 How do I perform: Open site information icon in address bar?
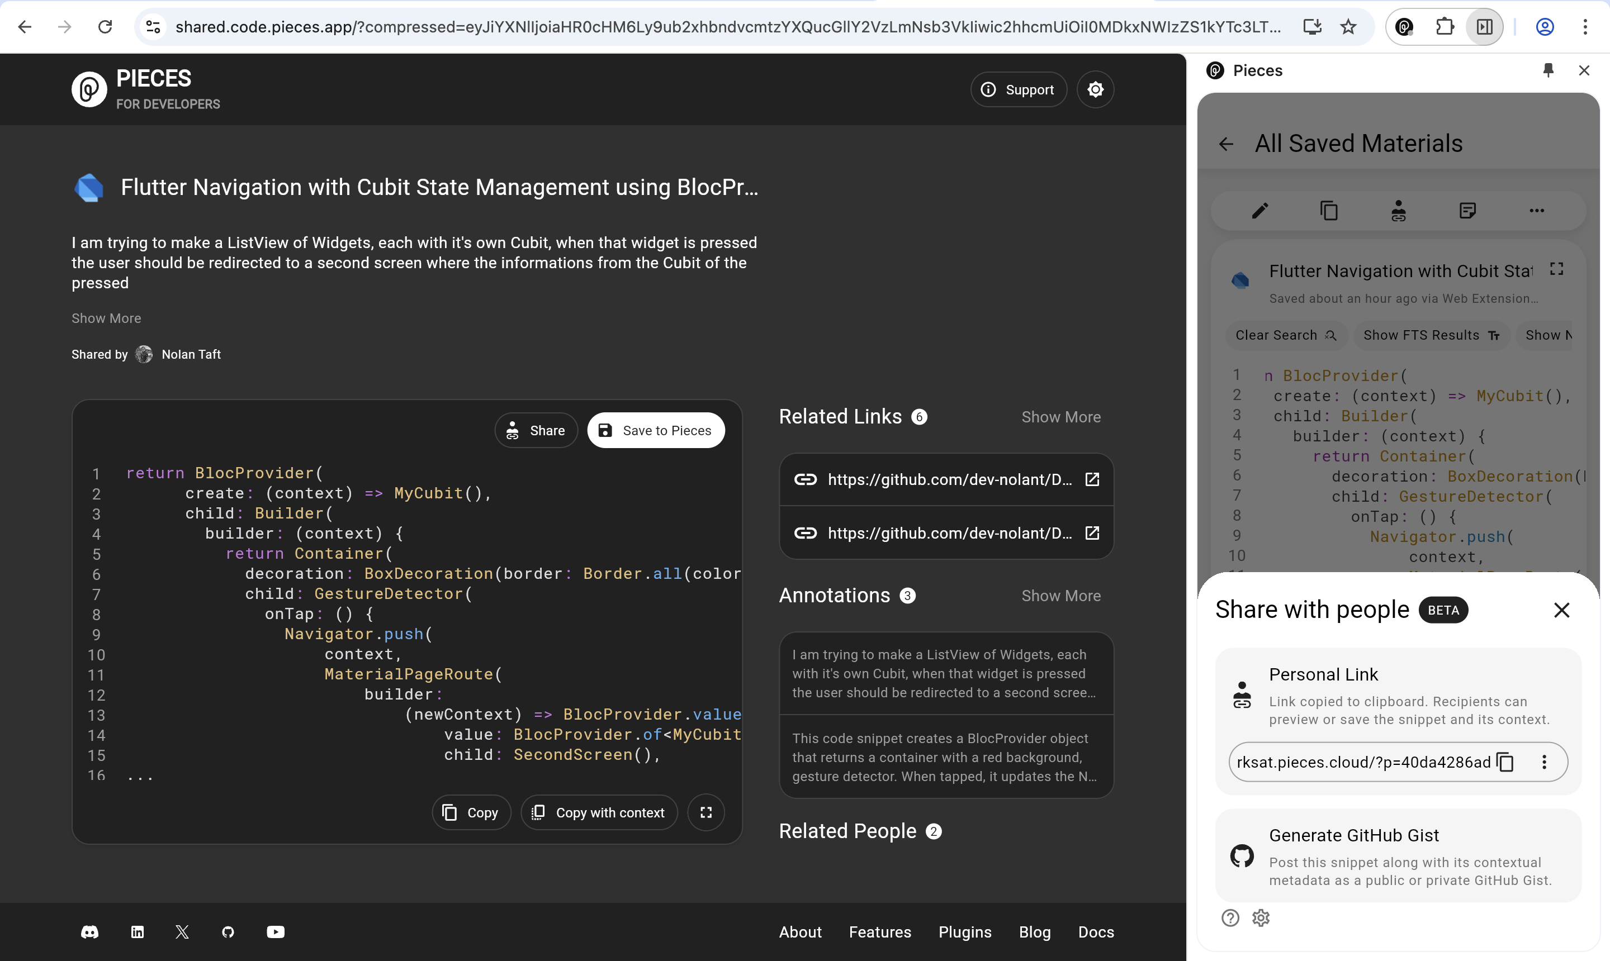pos(153,27)
